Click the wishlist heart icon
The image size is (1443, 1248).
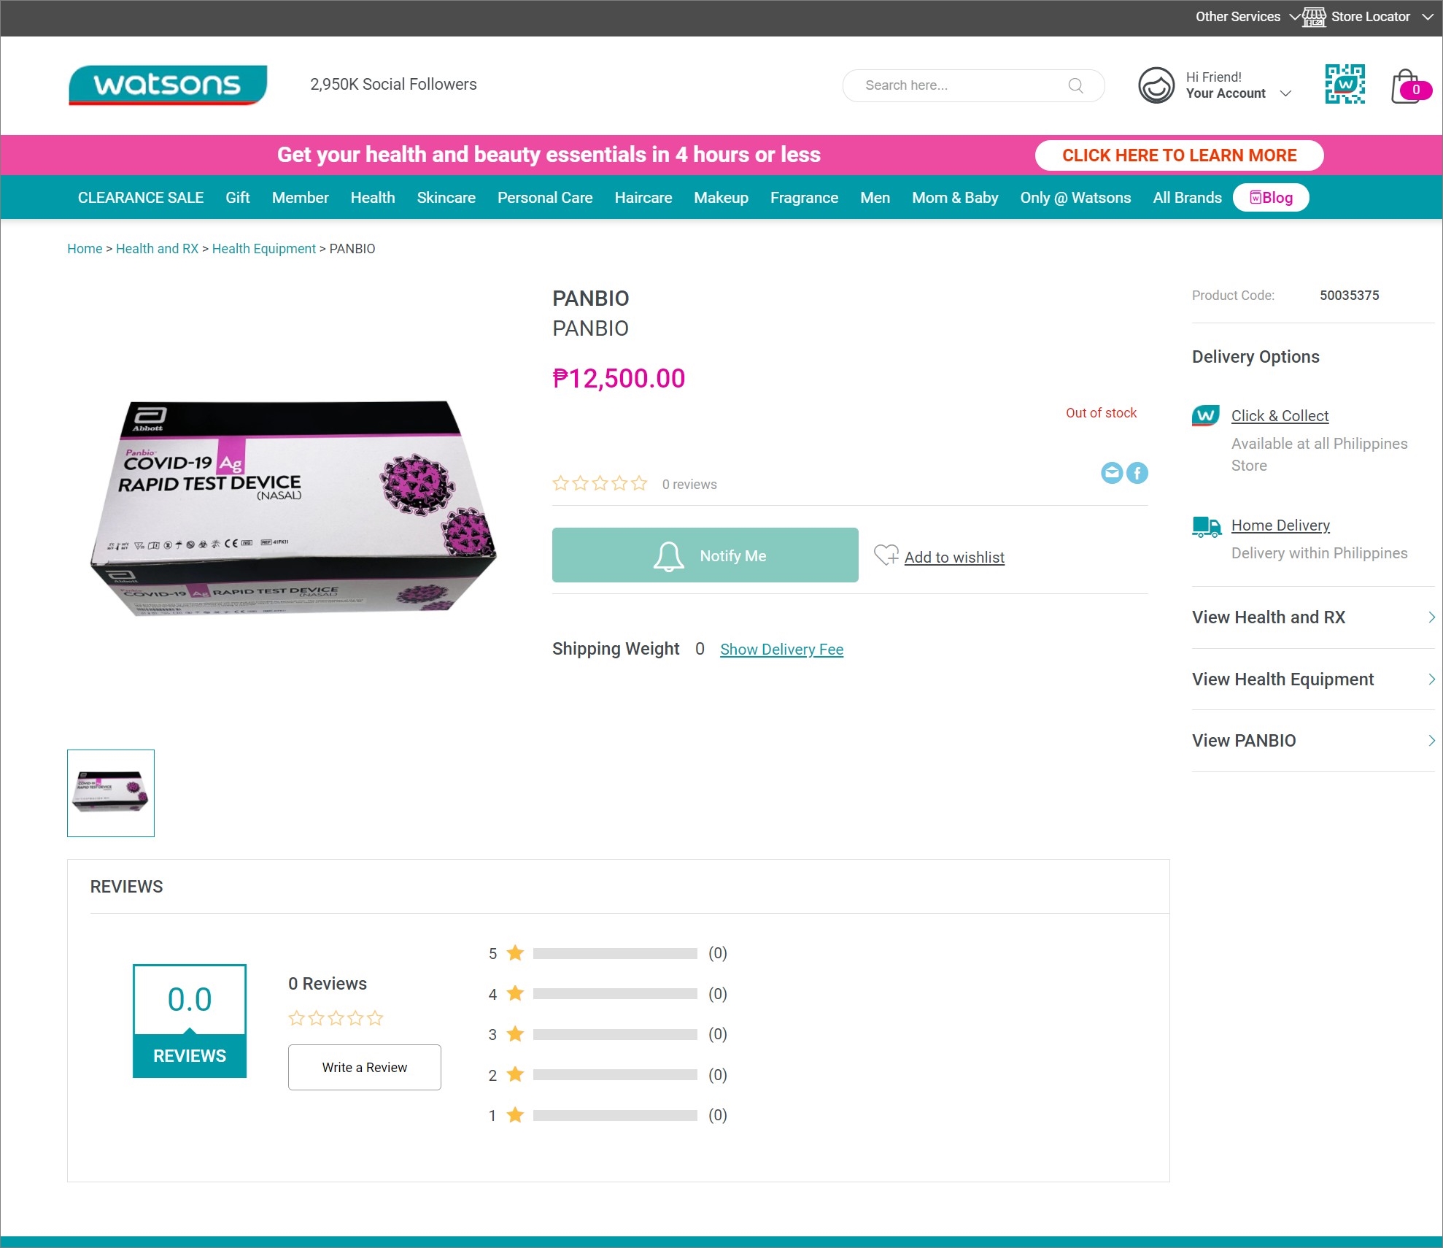pos(886,555)
